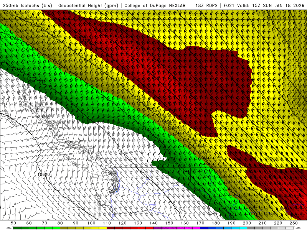This screenshot has height=230, width=307.
Task: Click the 10620 height contour label
Action: 44,174
